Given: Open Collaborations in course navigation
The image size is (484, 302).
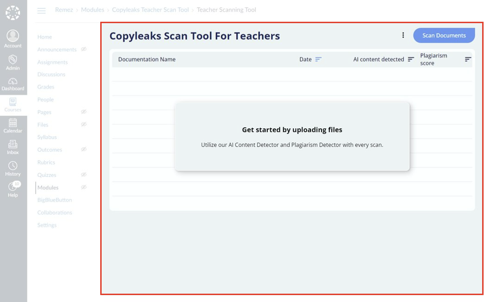Looking at the screenshot, I should 55,213.
